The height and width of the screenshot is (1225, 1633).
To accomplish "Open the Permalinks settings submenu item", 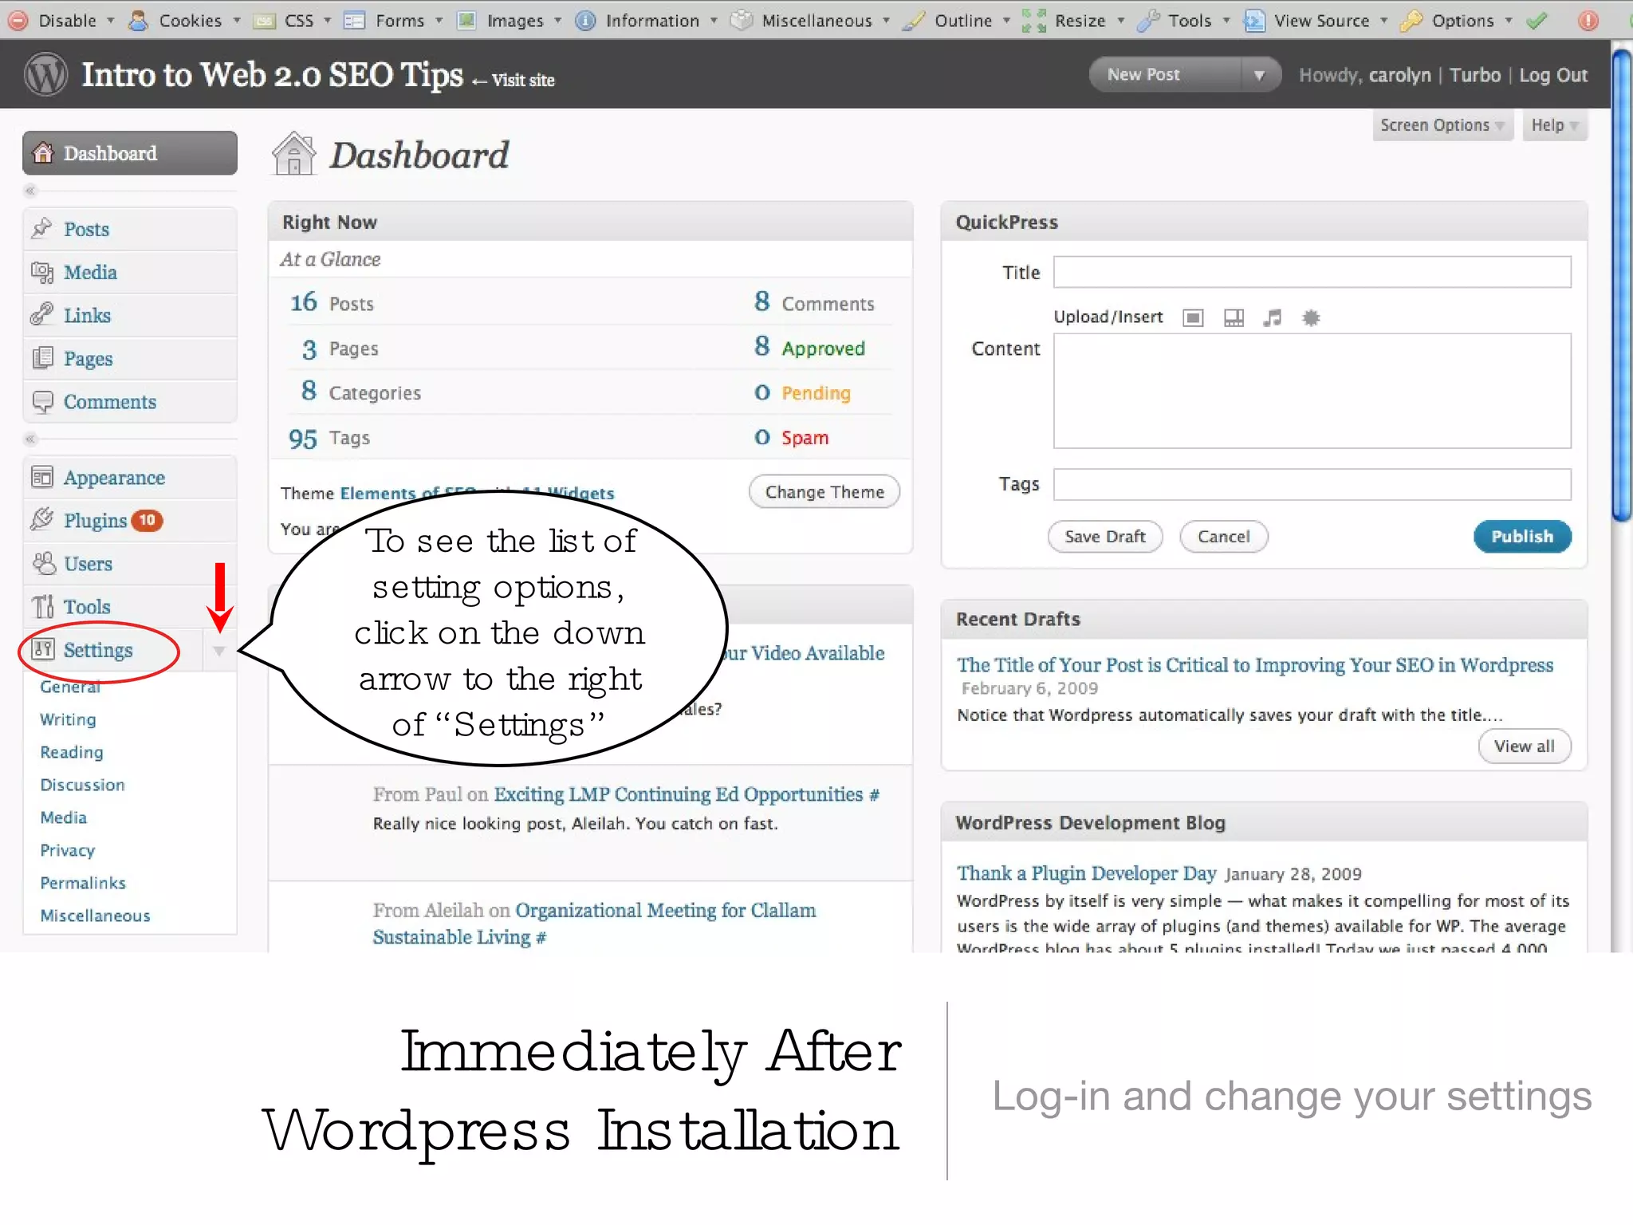I will (x=83, y=883).
